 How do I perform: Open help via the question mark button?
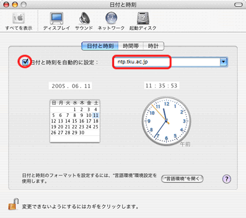(x=227, y=179)
